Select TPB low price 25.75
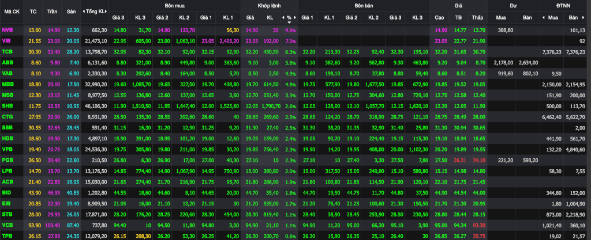Screen dimensions: 591x240 tap(478, 236)
